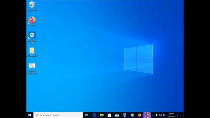
Task: Open the clock showing 1:06 PM
Action: (x=171, y=115)
